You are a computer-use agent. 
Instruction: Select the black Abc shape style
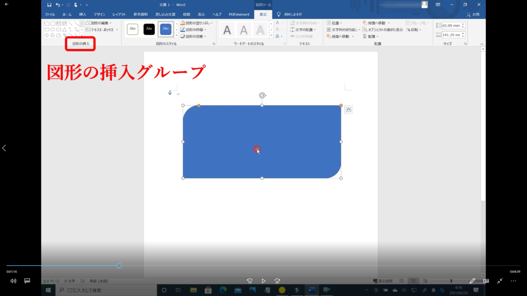tap(149, 29)
